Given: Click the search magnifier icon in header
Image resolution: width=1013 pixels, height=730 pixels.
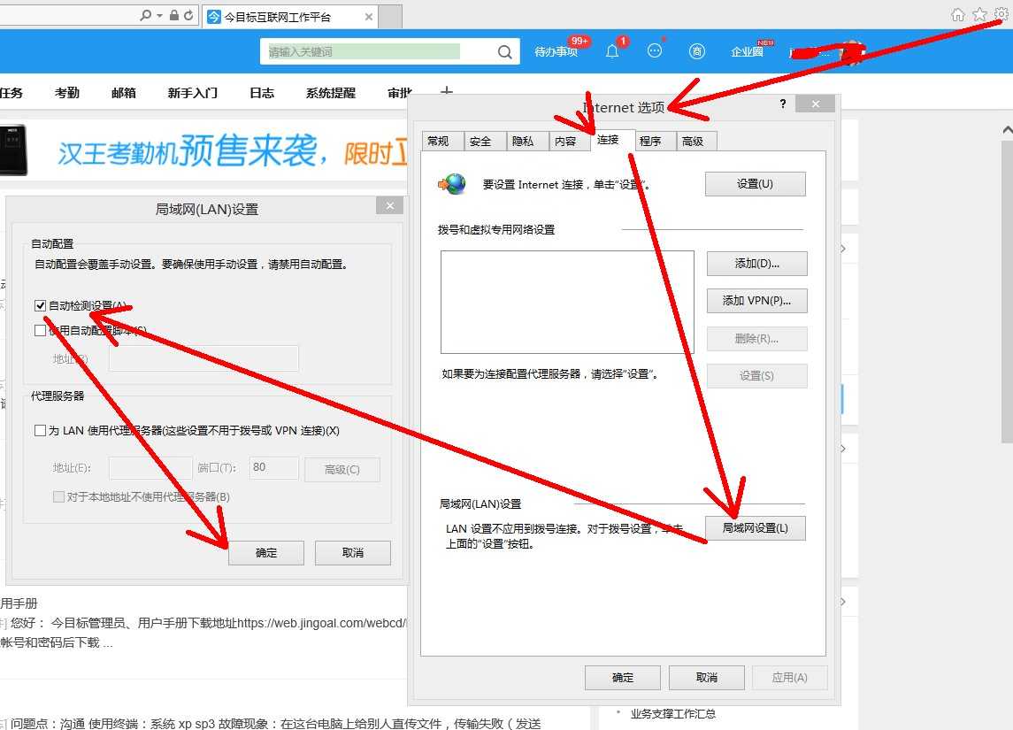Looking at the screenshot, I should click(504, 52).
